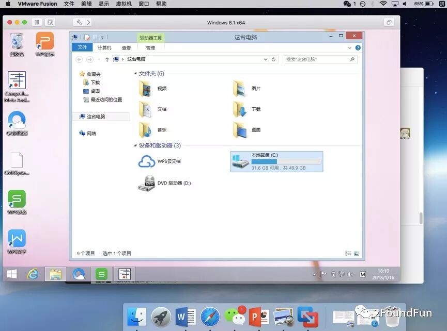Open recent locations dropdown arrow near nav buttons
Viewport: 447px width, 331px height.
[x=99, y=59]
